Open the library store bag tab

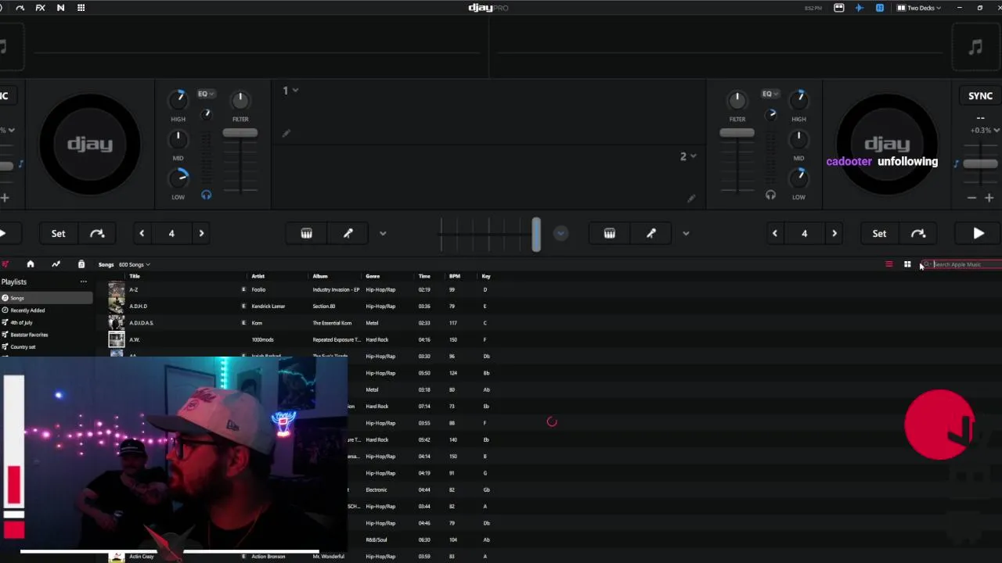click(x=81, y=264)
